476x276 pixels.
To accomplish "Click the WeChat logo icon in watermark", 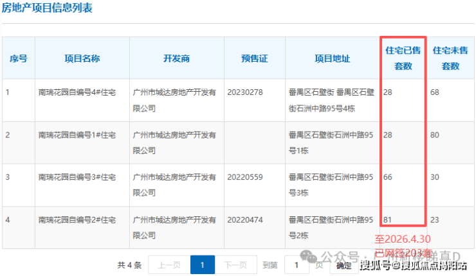I will click(308, 257).
